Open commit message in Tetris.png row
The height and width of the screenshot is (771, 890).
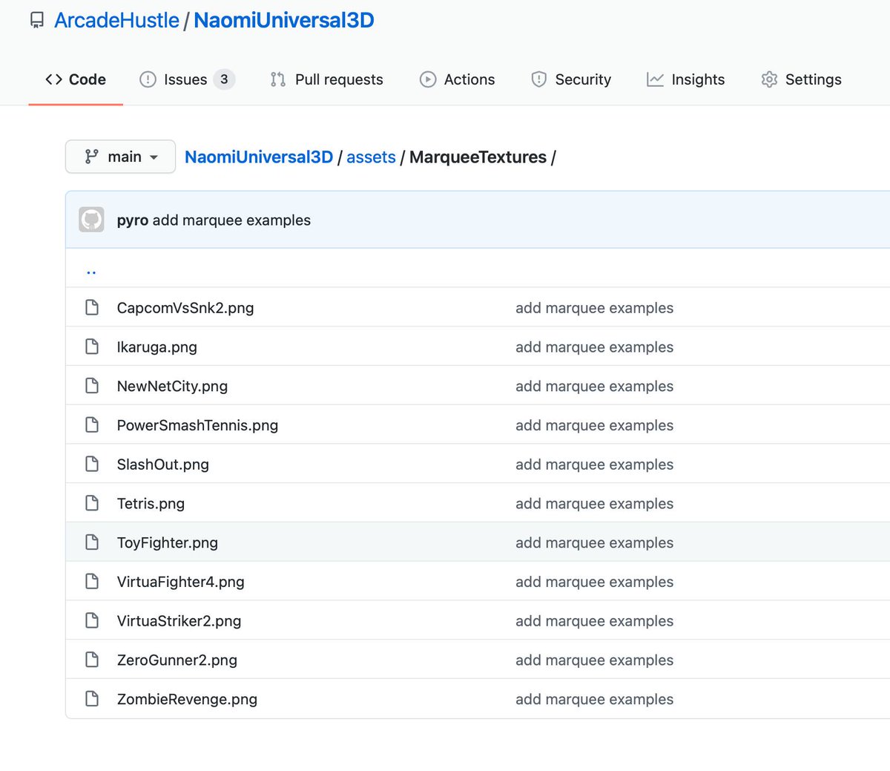point(594,504)
